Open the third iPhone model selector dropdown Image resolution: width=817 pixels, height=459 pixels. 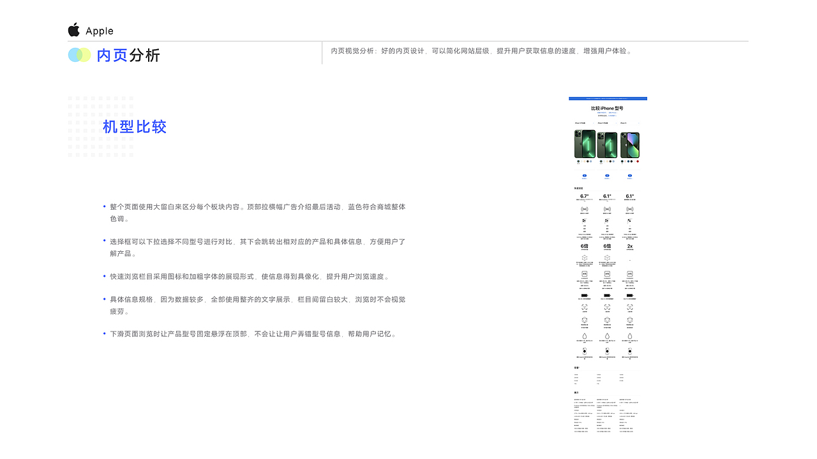[x=630, y=123]
